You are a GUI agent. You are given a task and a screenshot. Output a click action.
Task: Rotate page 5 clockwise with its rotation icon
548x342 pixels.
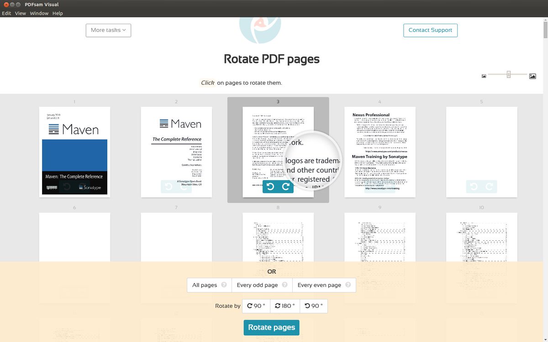tap(489, 187)
